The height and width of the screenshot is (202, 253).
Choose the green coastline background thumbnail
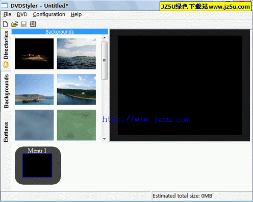pos(77,89)
